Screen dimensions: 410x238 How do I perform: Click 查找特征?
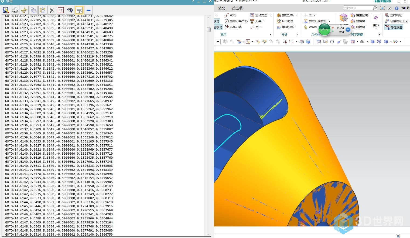[394, 15]
